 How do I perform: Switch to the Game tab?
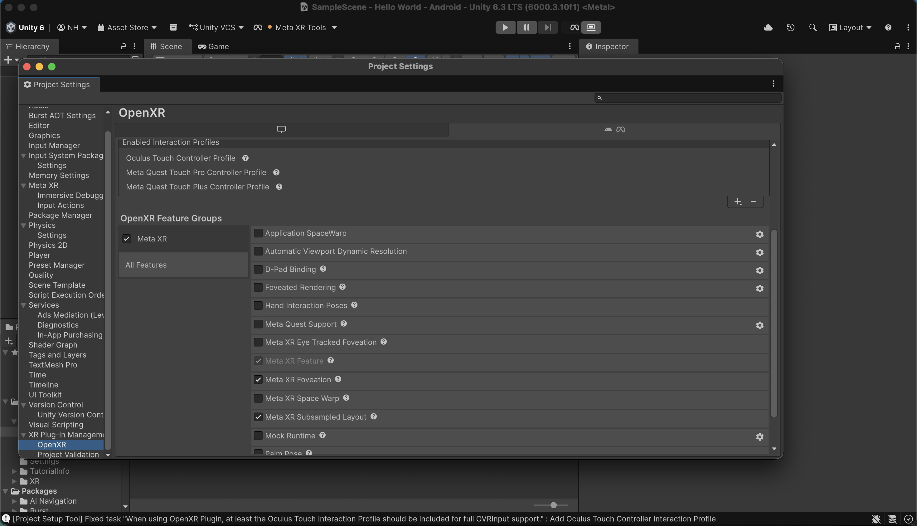point(213,46)
